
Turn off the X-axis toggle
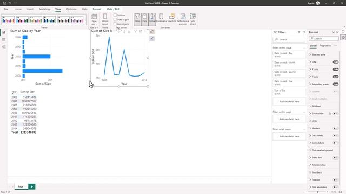pyautogui.click(x=335, y=70)
